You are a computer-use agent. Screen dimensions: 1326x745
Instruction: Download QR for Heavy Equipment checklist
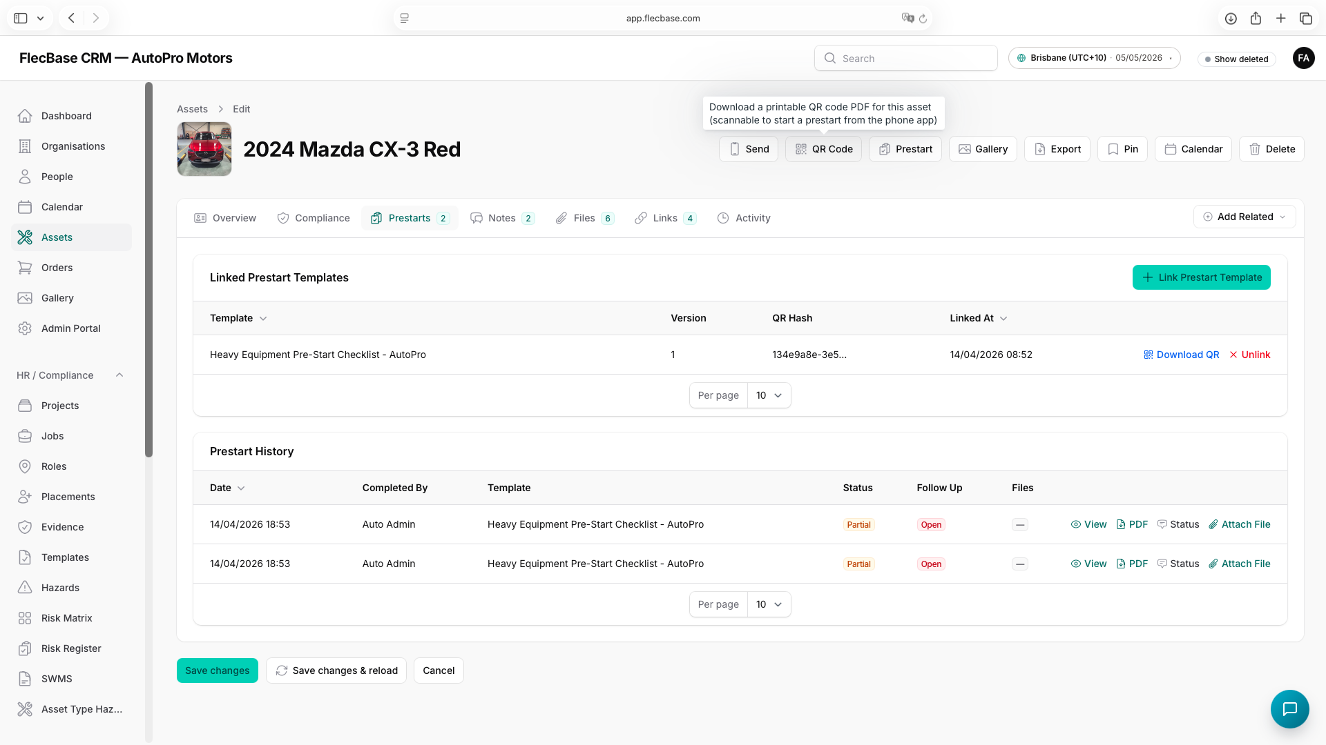coord(1181,355)
